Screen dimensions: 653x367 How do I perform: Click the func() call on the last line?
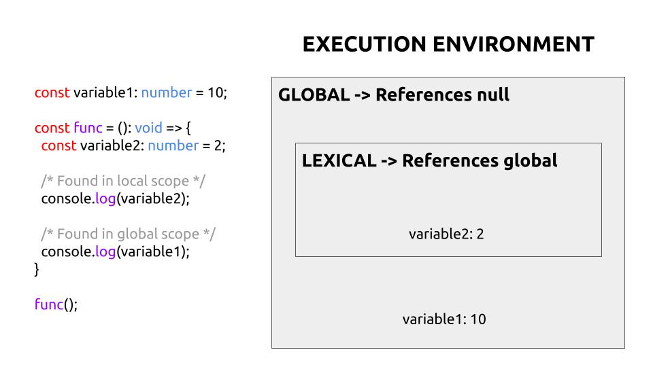[x=56, y=304]
